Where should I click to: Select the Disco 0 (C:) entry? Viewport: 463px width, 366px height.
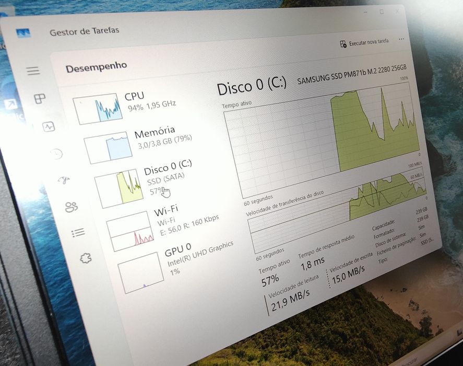point(145,184)
